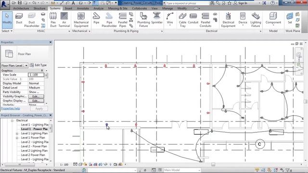Collapse the Graphics properties section
Screen dimensions: 308x173
42,71
